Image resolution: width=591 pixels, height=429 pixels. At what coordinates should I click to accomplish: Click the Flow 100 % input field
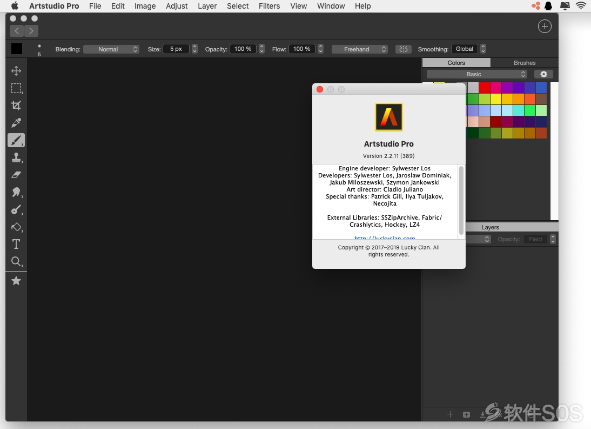click(x=302, y=49)
